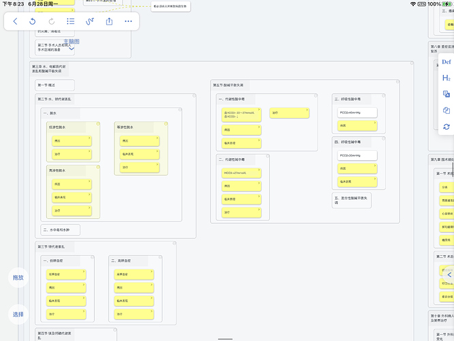Tap the 下午8:23 clock in status bar
454x341 pixels.
[13, 4]
